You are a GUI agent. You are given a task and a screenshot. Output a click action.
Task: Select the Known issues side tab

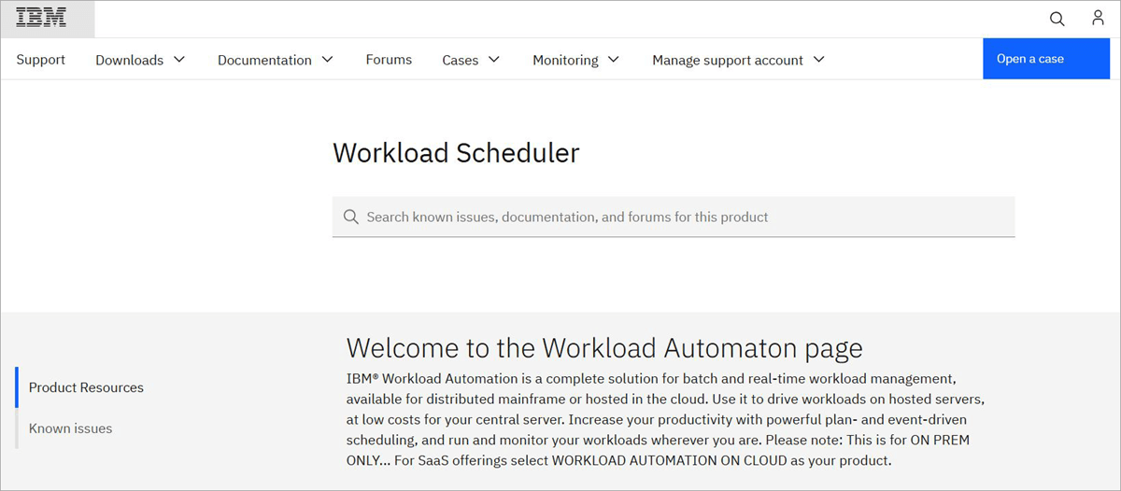click(71, 428)
